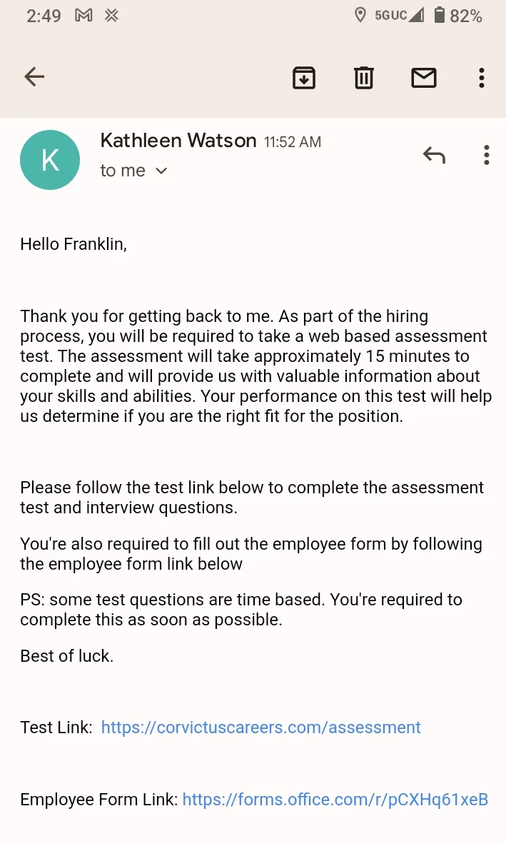Tap the crossed notification icon in status bar
The height and width of the screenshot is (846, 506).
click(111, 16)
